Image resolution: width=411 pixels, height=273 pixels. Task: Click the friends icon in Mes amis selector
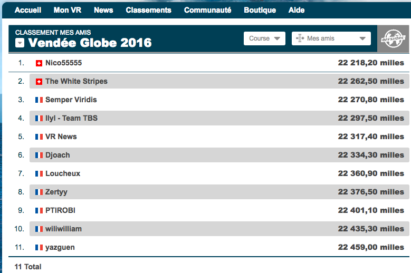300,38
